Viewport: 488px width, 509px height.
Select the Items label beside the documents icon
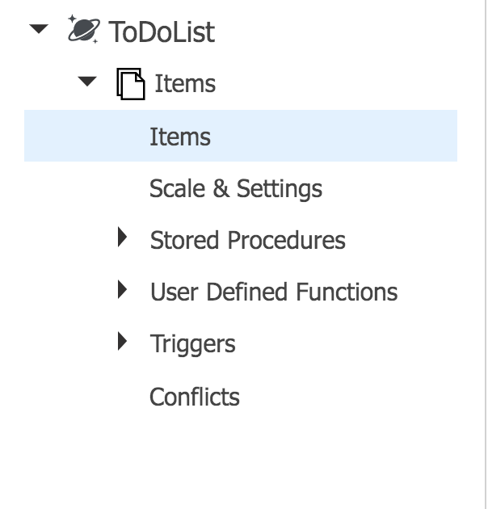coord(185,83)
